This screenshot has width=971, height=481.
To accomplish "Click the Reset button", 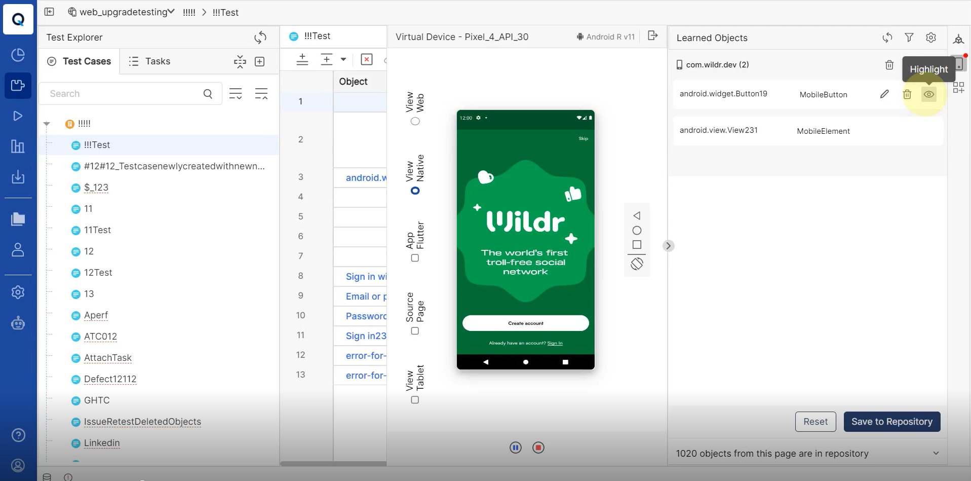I will pyautogui.click(x=815, y=422).
